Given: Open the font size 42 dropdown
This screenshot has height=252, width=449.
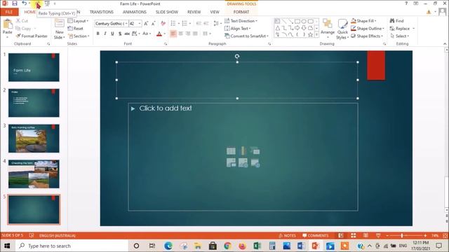Looking at the screenshot, I should [x=140, y=24].
